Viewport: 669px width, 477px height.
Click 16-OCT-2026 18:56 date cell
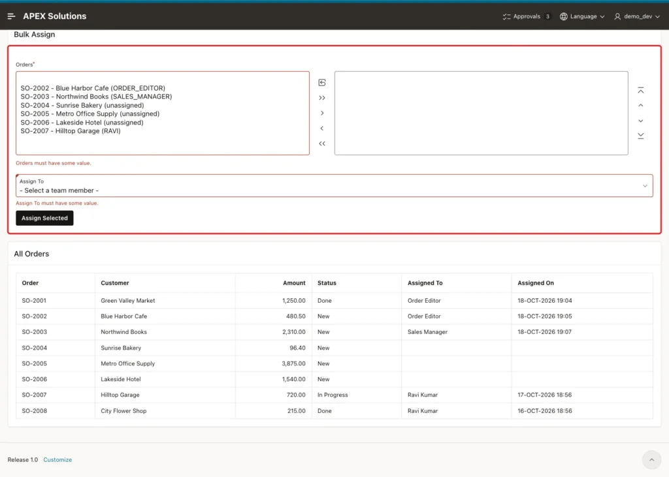[544, 411]
